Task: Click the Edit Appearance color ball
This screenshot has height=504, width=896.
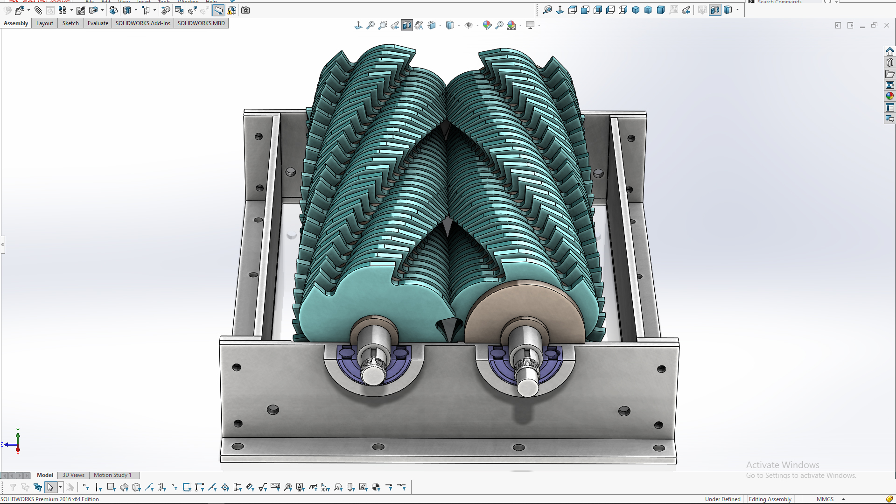Action: tap(487, 25)
